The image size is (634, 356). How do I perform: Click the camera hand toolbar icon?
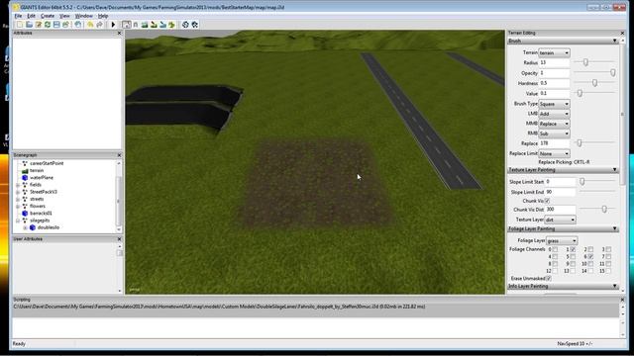pos(78,25)
